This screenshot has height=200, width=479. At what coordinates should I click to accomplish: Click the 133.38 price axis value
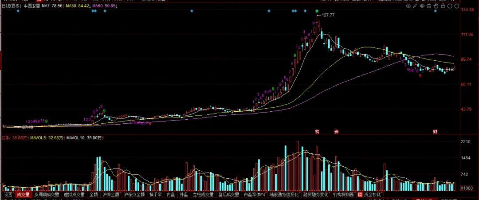point(467,10)
